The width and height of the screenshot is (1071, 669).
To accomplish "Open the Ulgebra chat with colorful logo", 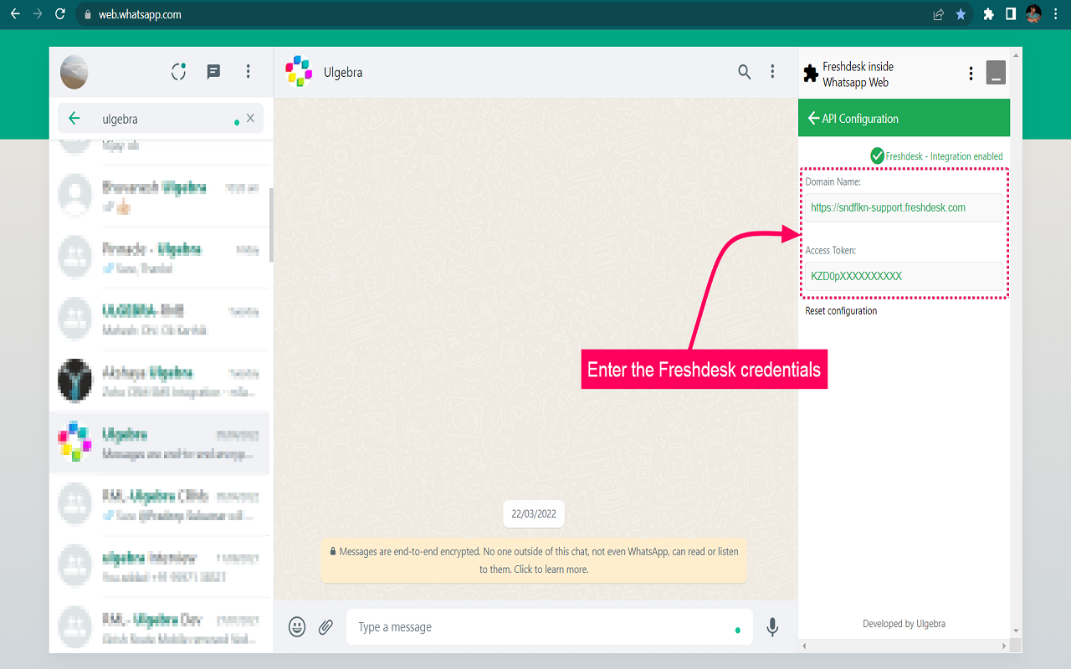I will [160, 443].
